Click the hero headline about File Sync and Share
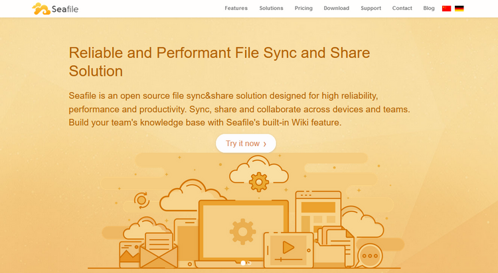 coord(220,62)
